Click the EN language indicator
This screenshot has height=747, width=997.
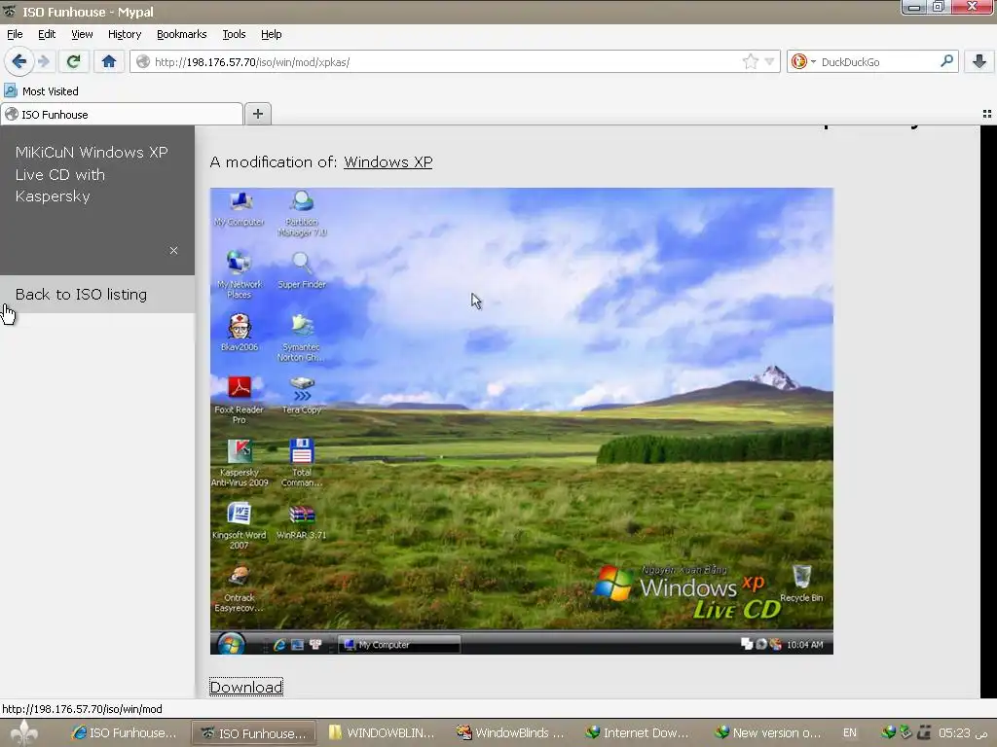pos(849,732)
